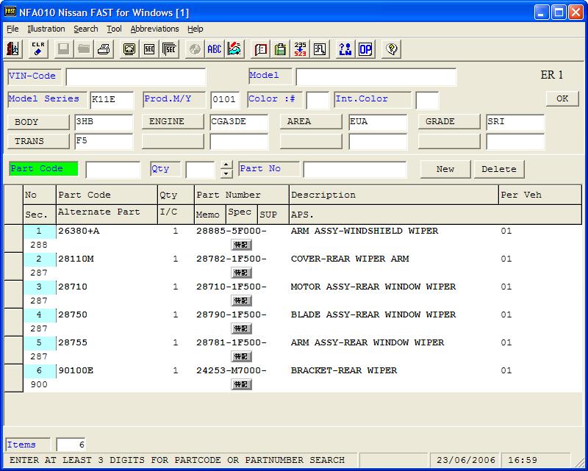Select part code 26380+A cell
Viewport: 588px width, 471px height.
(x=107, y=231)
